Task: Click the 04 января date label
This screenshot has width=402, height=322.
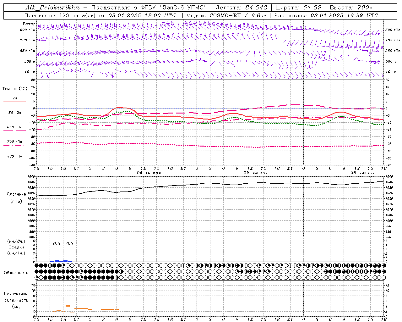Action: click(149, 173)
